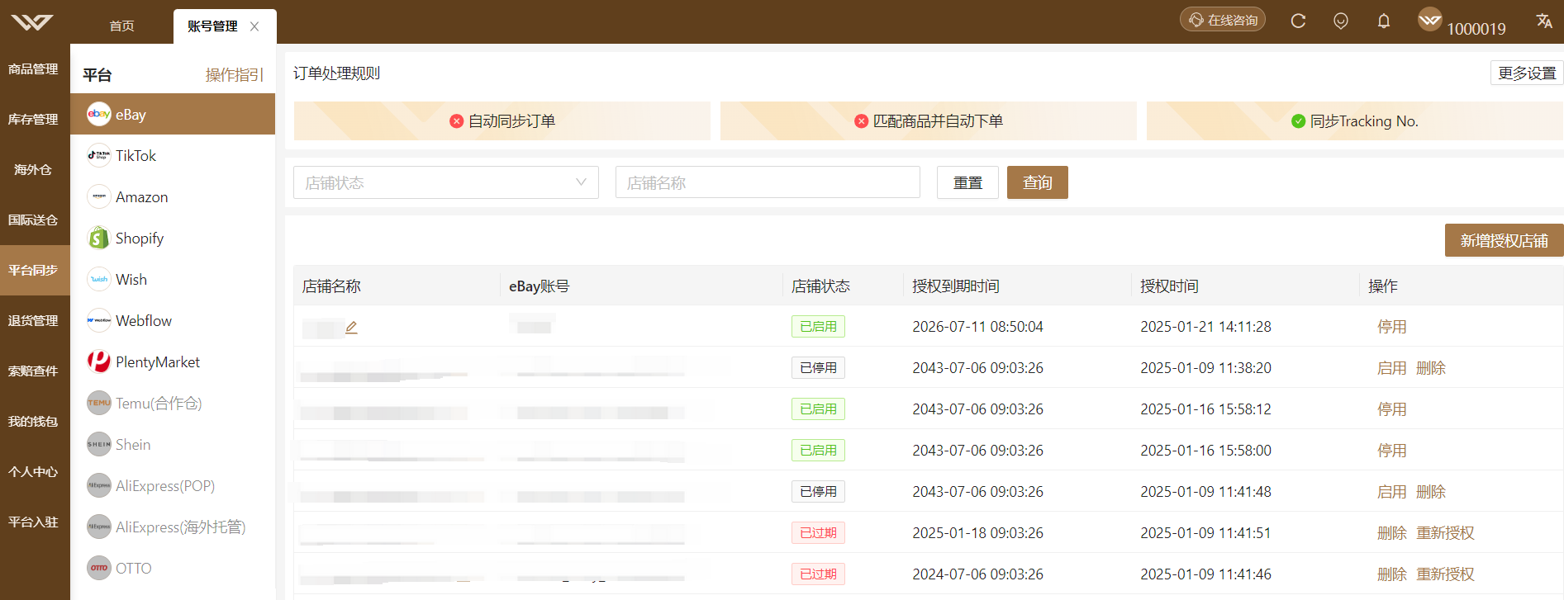Click the eBay platform icon
The width and height of the screenshot is (1564, 600).
[x=99, y=114]
